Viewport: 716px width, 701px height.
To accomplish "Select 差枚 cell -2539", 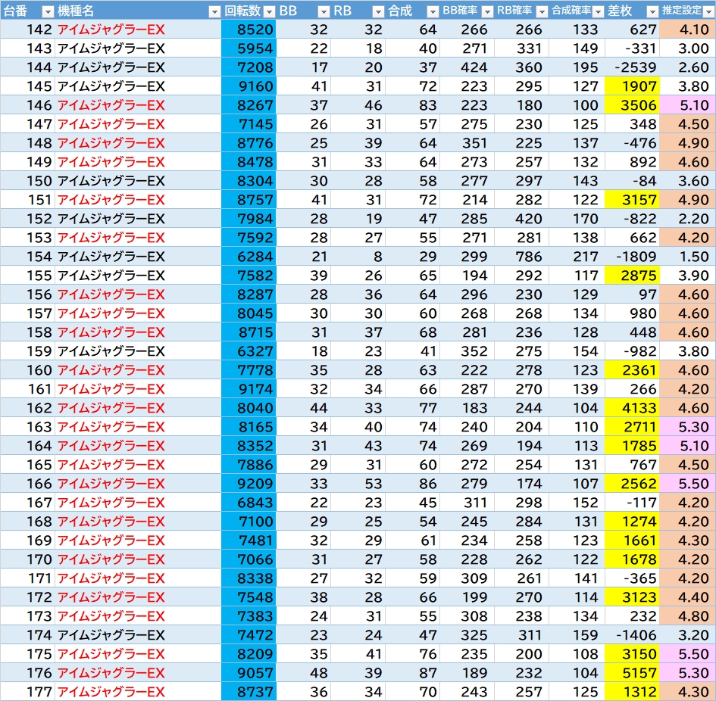I will (632, 67).
